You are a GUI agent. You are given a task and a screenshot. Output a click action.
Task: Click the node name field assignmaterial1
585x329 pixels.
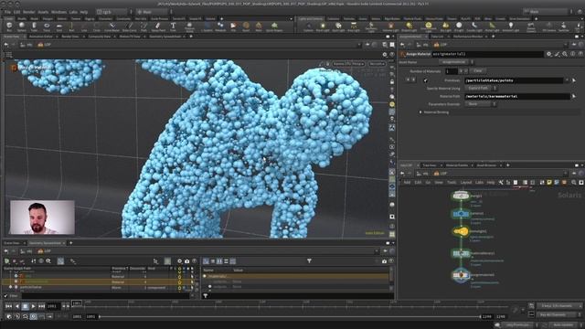pyautogui.click(x=487, y=54)
